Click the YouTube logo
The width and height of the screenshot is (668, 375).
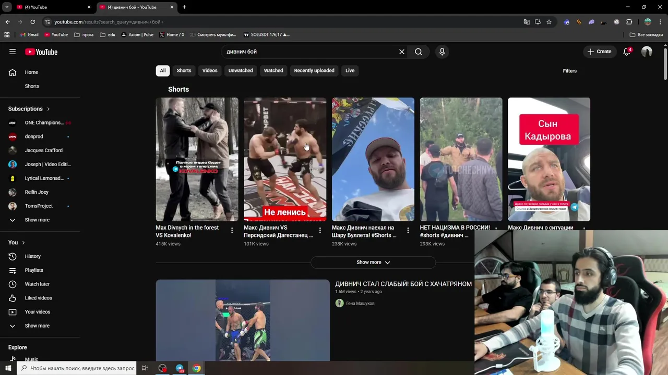point(41,52)
